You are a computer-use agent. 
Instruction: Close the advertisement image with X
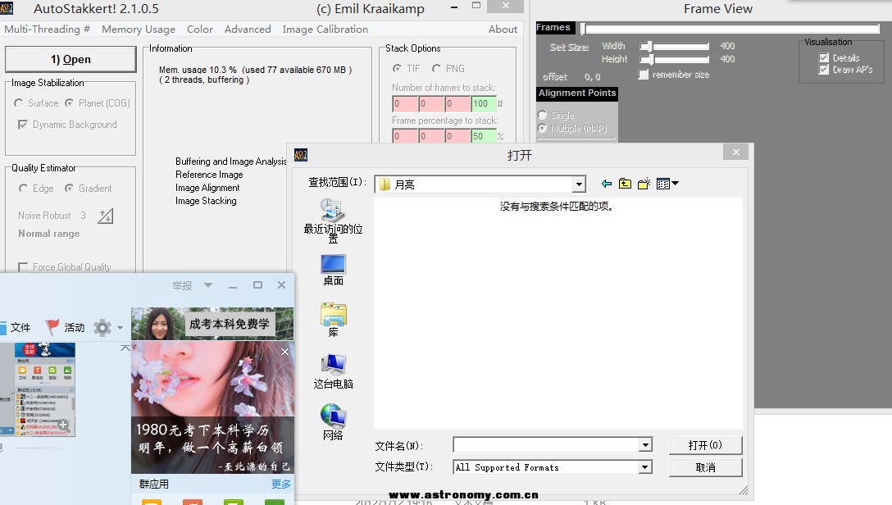click(285, 352)
